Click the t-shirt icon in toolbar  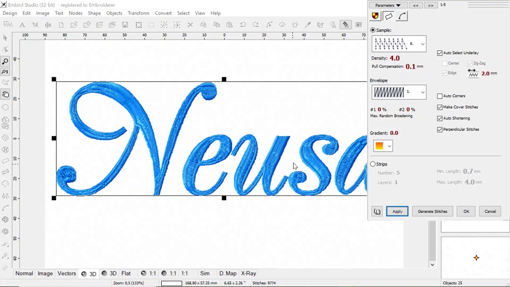coord(295,25)
